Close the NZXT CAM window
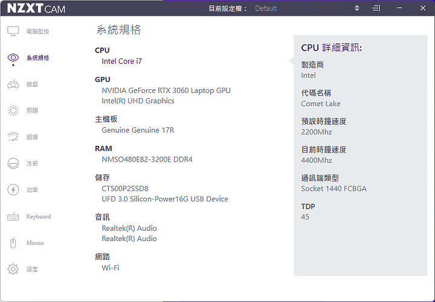The width and height of the screenshot is (435, 302). (x=423, y=8)
